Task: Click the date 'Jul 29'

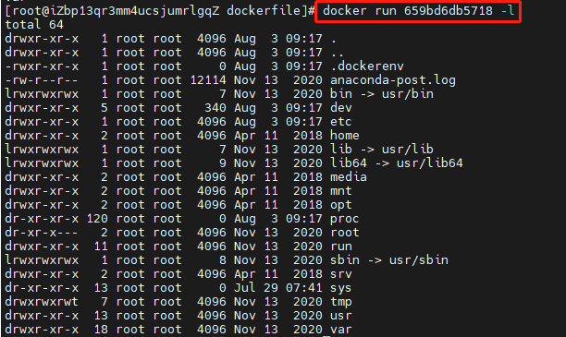Action: coord(256,288)
